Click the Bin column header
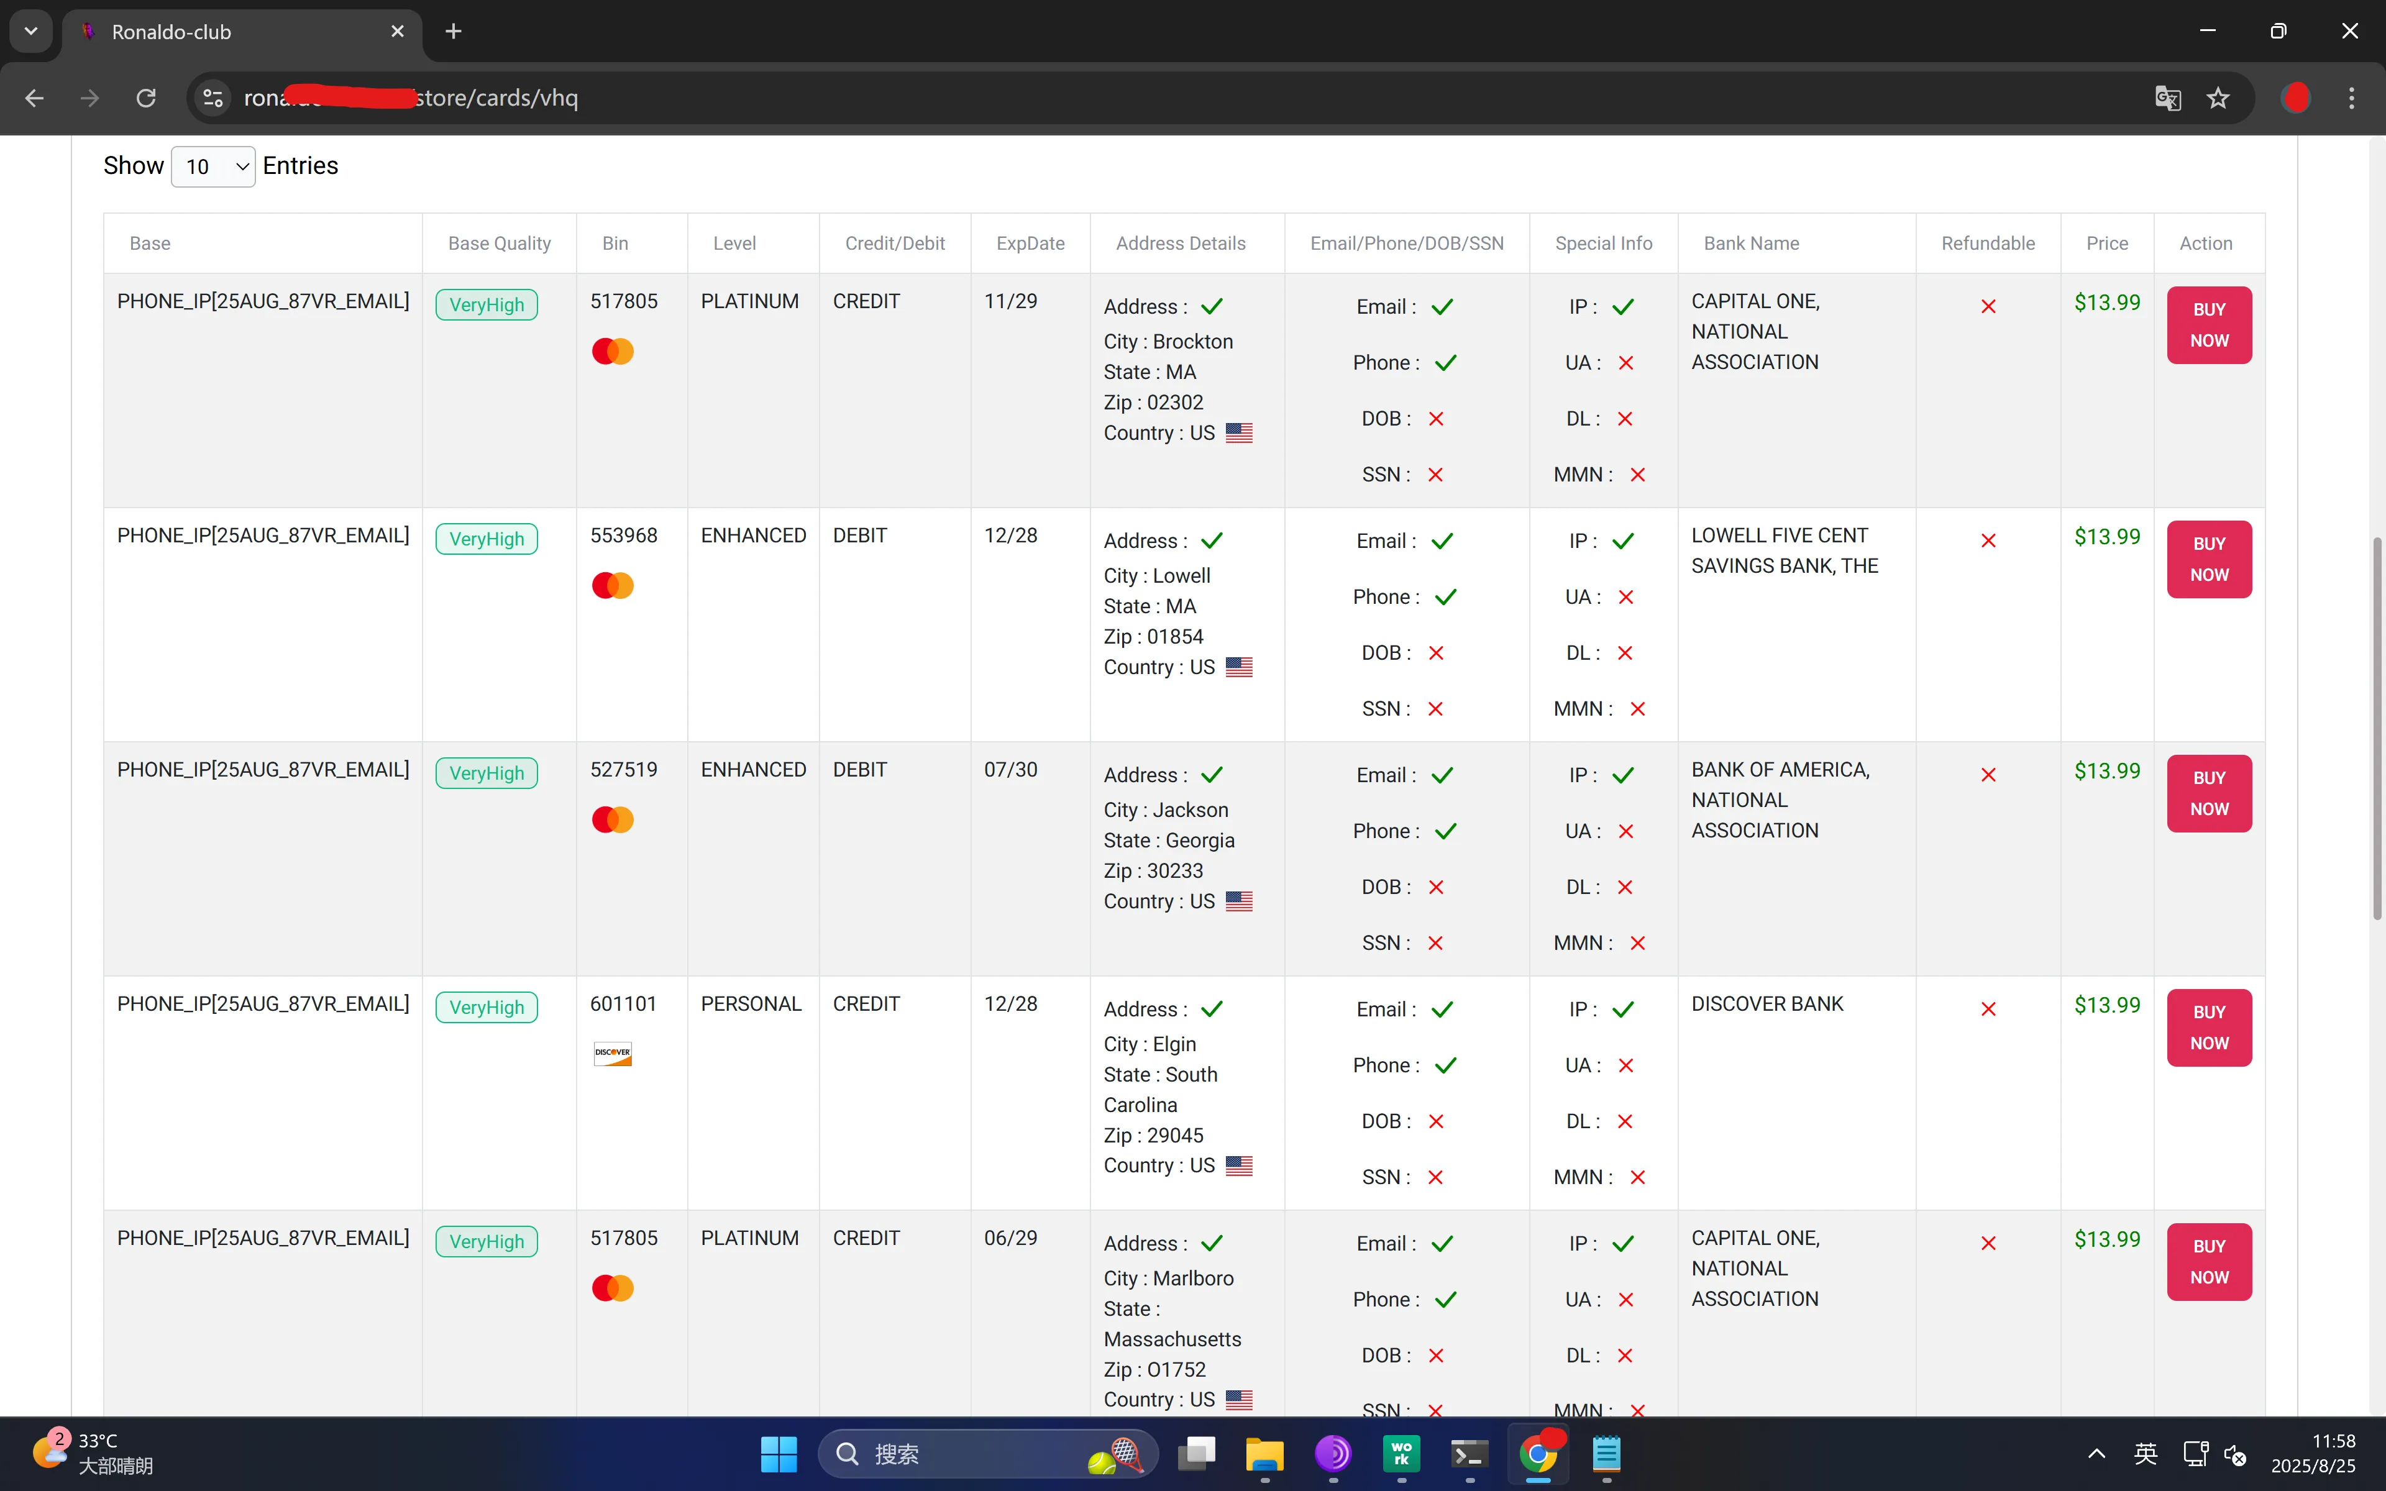The width and height of the screenshot is (2386, 1491). click(631, 242)
